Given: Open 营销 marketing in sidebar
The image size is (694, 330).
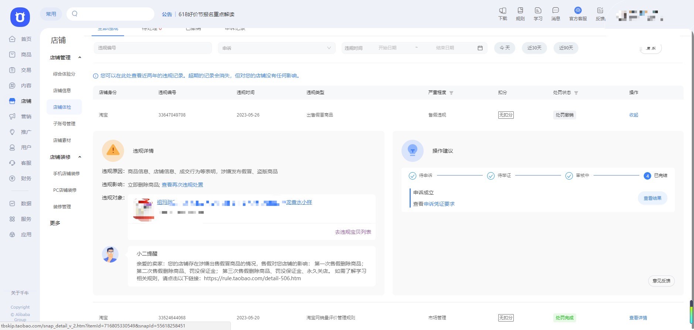Looking at the screenshot, I should pos(20,117).
